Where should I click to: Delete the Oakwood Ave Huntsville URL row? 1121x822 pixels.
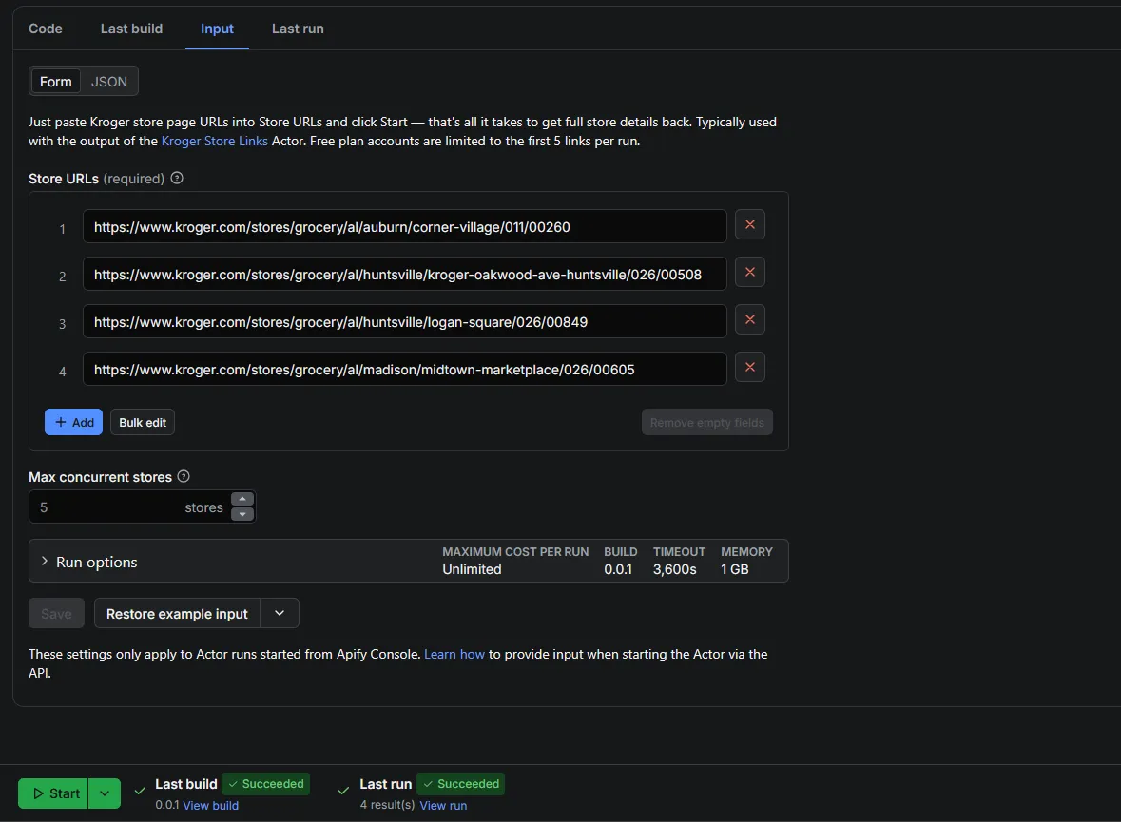750,273
